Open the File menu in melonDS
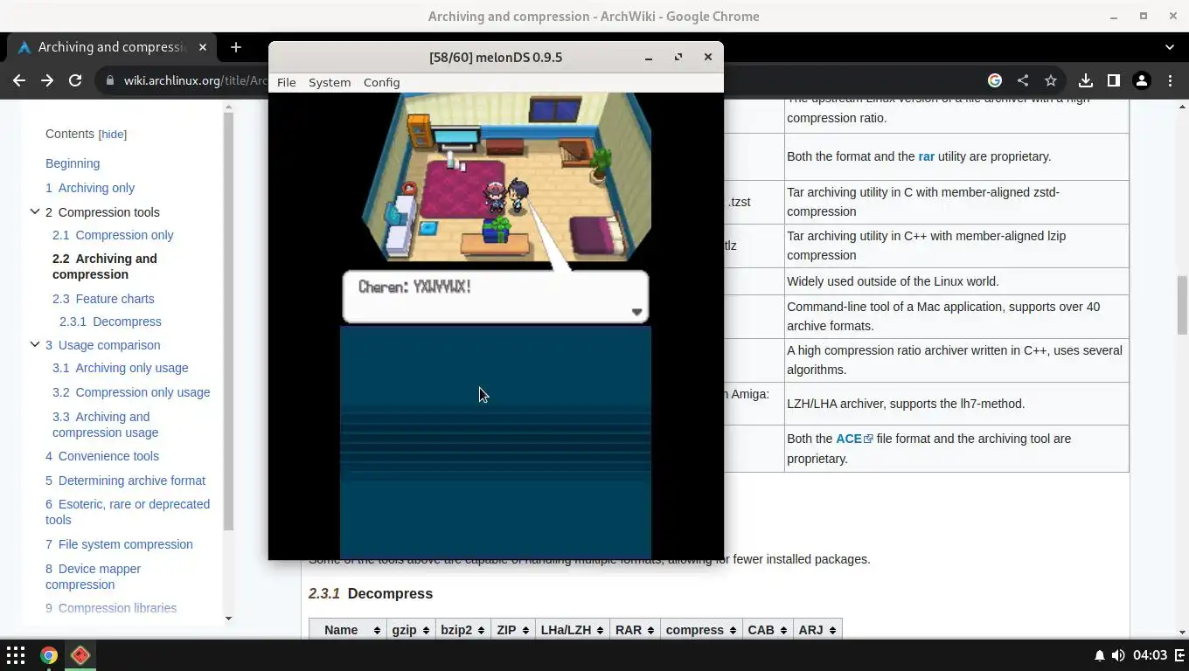 point(286,82)
